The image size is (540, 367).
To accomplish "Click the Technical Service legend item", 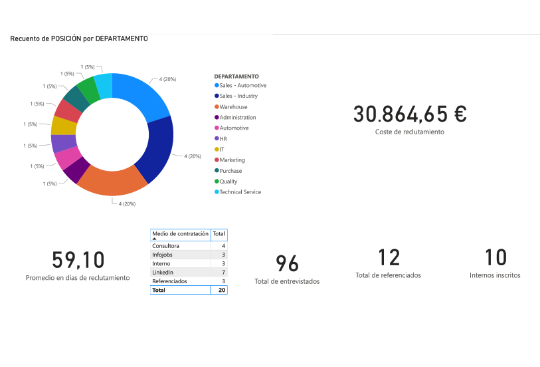I will [x=240, y=192].
